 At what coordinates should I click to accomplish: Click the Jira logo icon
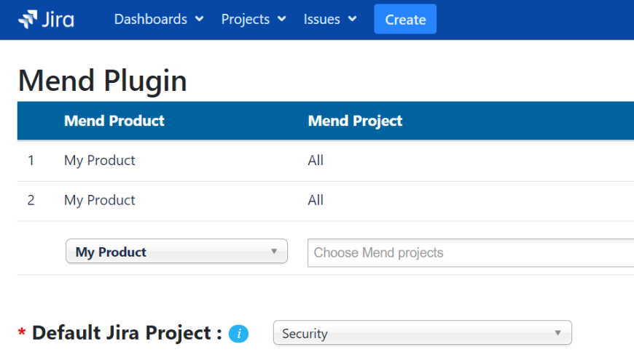click(x=28, y=19)
